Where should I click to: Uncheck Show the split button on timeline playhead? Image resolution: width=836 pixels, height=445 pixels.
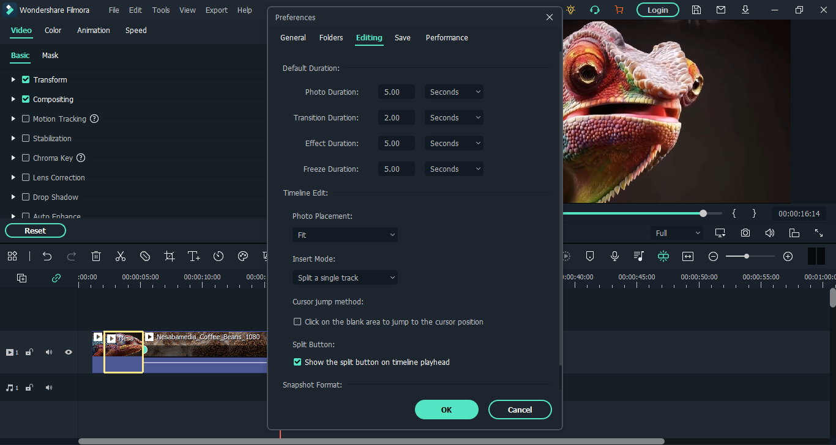[297, 362]
